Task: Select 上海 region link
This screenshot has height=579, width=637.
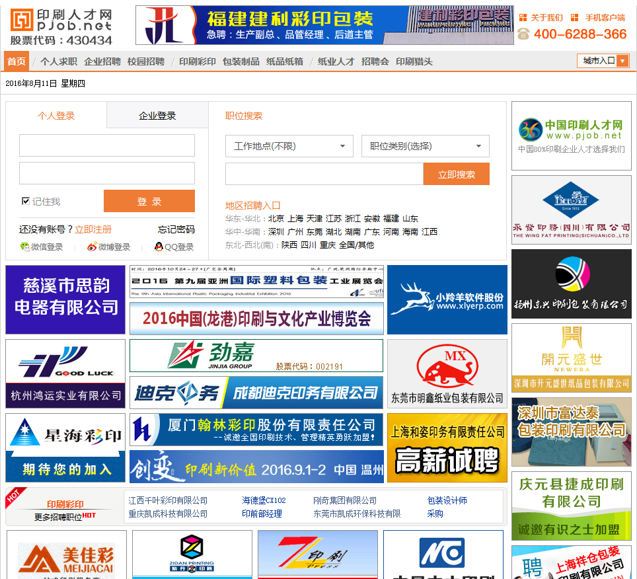Action: 295,219
